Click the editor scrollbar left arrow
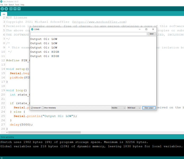The image size is (184, 159). tap(7, 132)
